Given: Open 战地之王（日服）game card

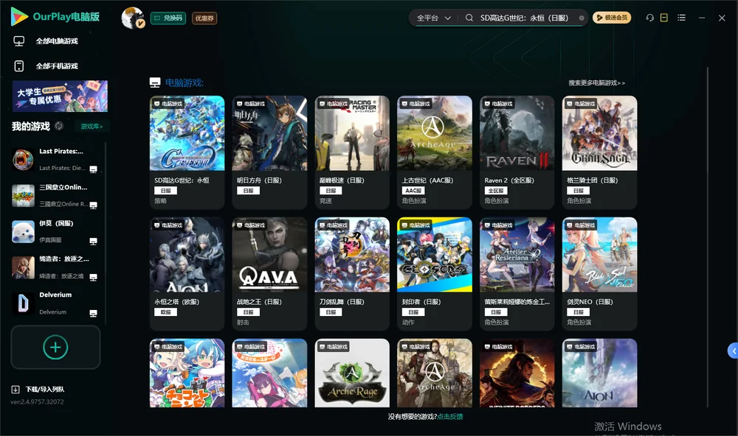Looking at the screenshot, I should 269,274.
